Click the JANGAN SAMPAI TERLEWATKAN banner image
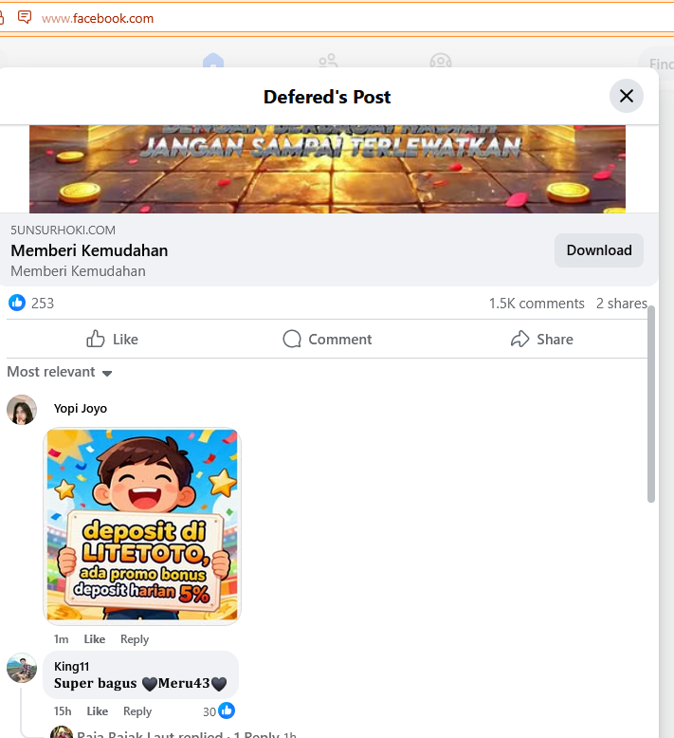 (327, 169)
